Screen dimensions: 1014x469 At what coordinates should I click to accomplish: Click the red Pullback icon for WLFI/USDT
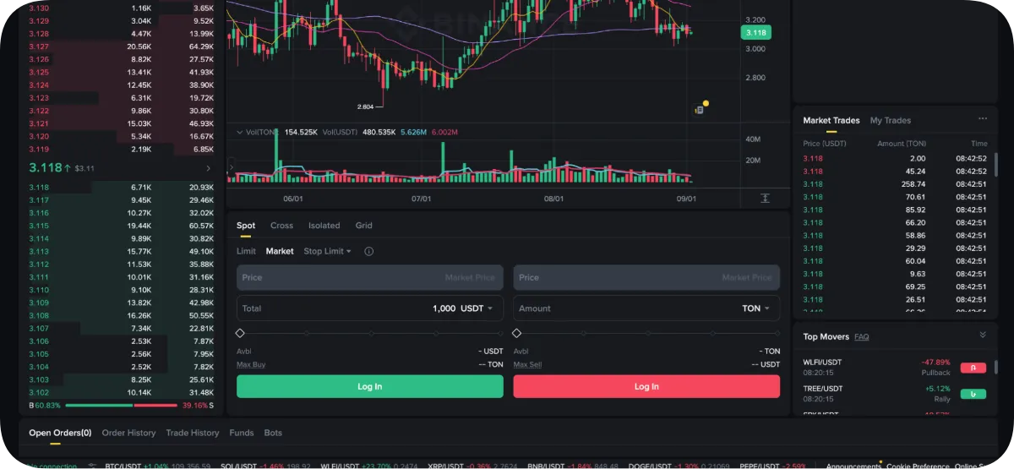tap(973, 368)
